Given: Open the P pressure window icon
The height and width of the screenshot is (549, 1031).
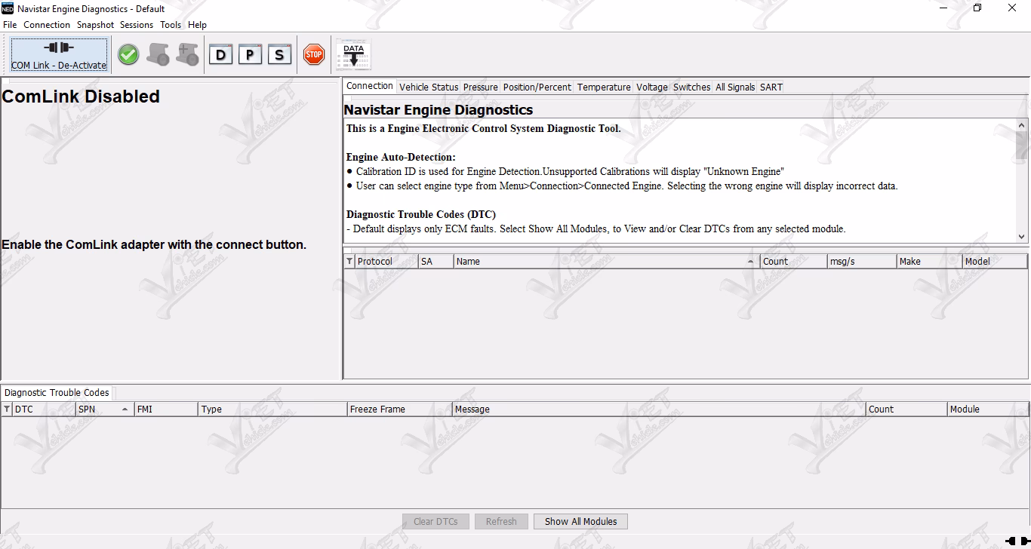Looking at the screenshot, I should pyautogui.click(x=250, y=54).
